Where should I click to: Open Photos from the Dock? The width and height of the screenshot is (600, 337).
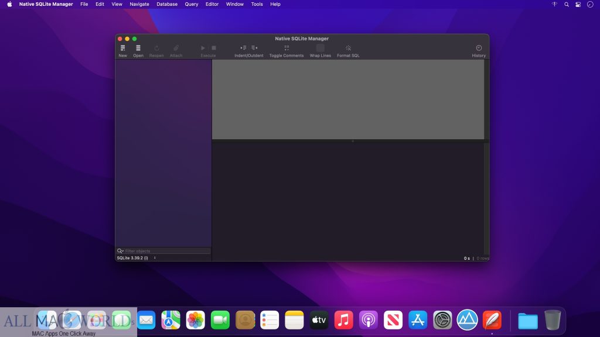coord(196,320)
